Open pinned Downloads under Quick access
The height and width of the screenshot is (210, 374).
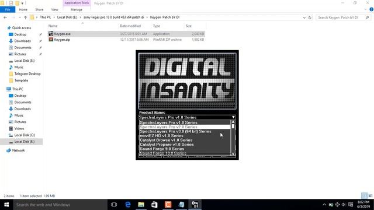coord(22,41)
